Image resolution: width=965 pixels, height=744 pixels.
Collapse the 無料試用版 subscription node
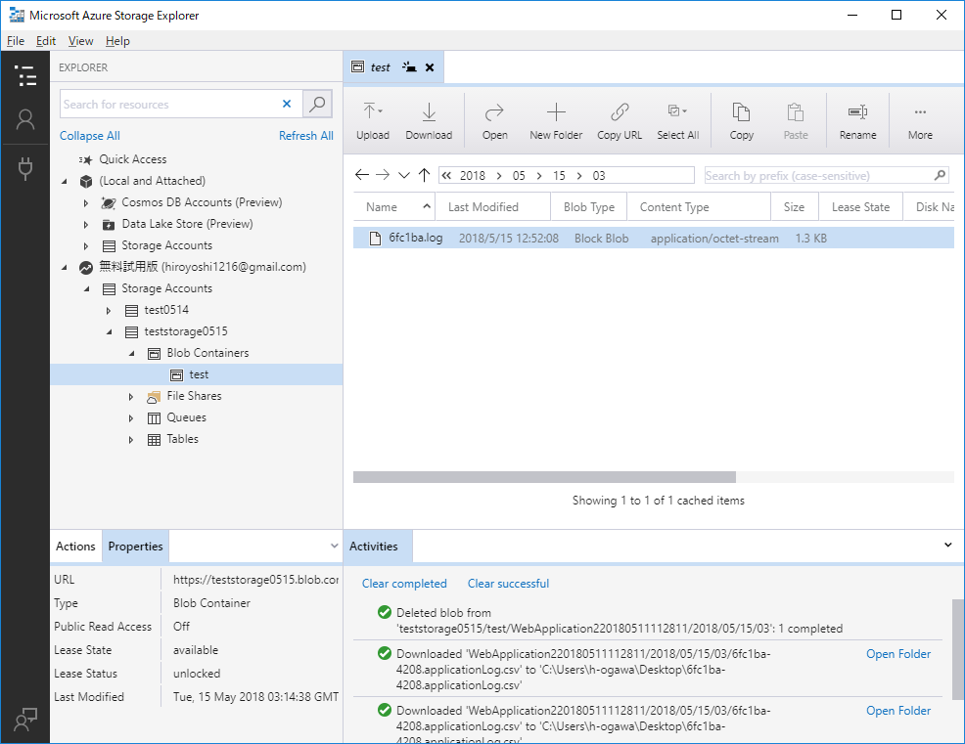[65, 268]
